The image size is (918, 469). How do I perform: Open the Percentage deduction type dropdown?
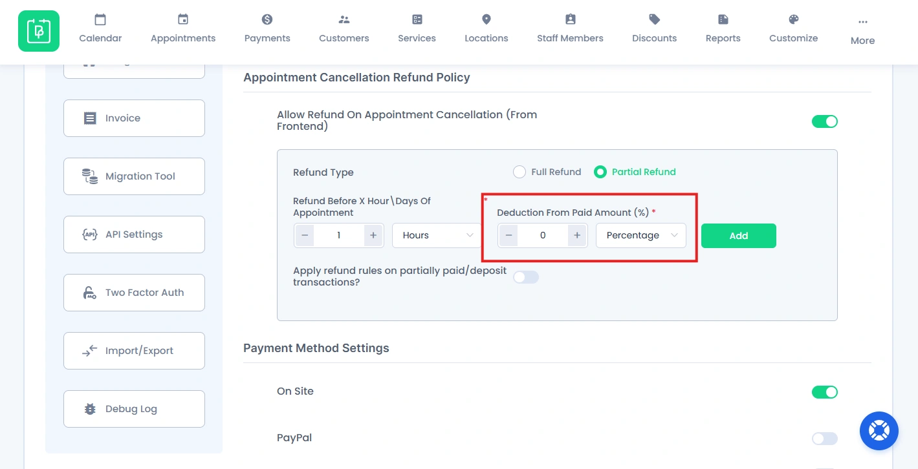tap(641, 235)
